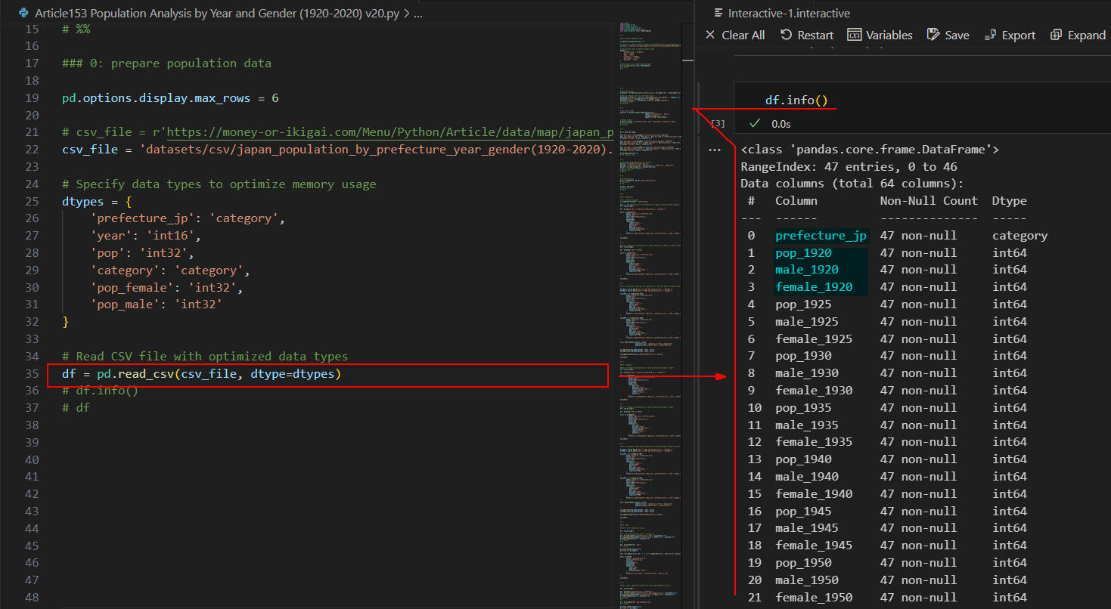Viewport: 1111px width, 609px height.
Task: Click the female_1920 output row name
Action: tap(814, 287)
